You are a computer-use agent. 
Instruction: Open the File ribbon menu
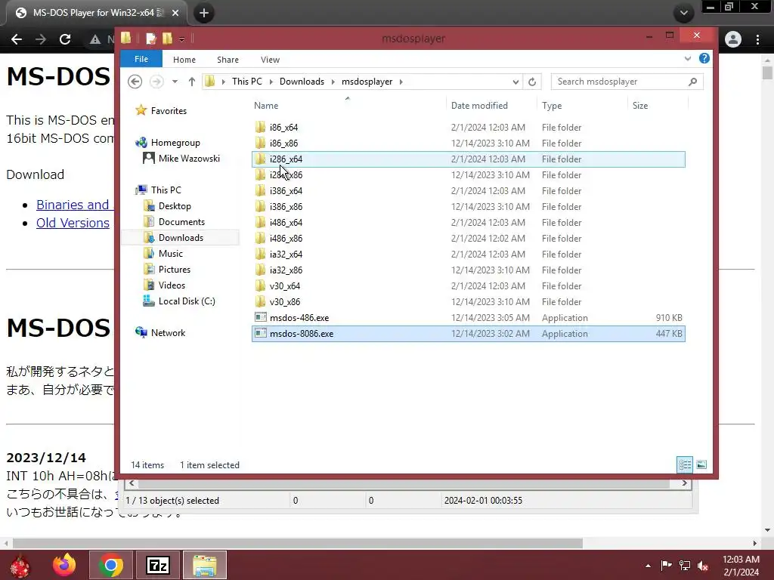click(141, 59)
